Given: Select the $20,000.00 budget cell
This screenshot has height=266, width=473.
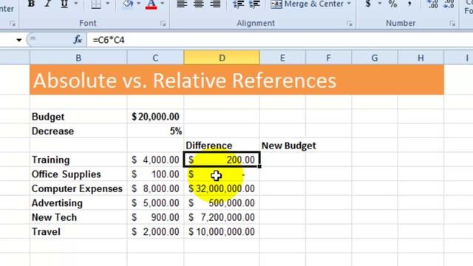Looking at the screenshot, I should pyautogui.click(x=155, y=117).
